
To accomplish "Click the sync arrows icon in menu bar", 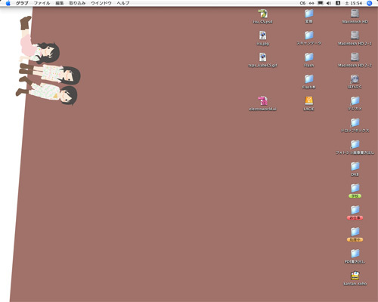I will [311, 3].
